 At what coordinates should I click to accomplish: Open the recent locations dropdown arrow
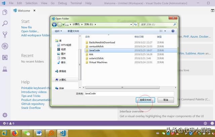63,25
